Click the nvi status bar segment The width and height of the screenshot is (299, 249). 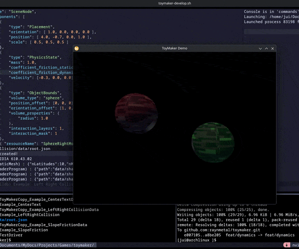[295, 245]
